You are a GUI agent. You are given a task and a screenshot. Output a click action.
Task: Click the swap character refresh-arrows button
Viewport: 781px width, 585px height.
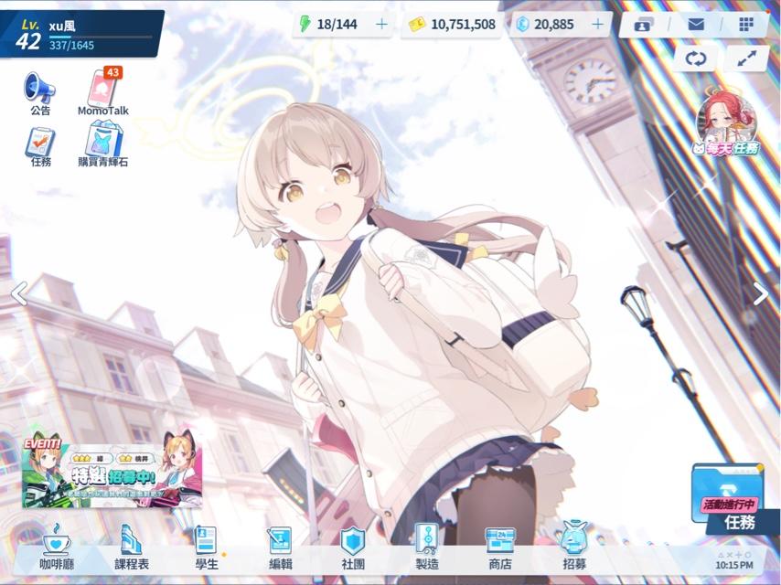(695, 58)
